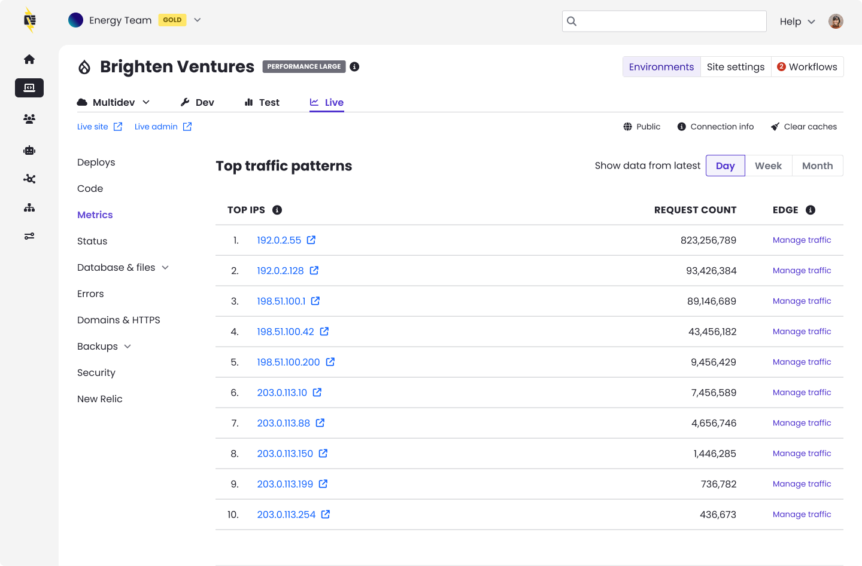Expand the Energy Team workspace dropdown

(x=198, y=20)
